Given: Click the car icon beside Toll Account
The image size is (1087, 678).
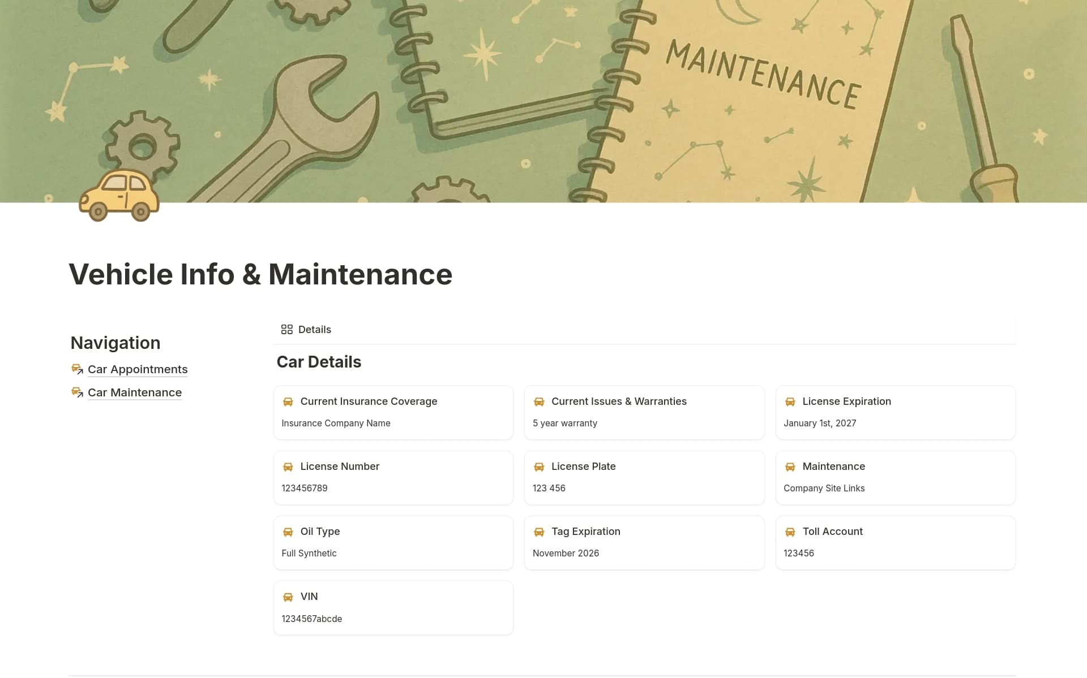Looking at the screenshot, I should (x=790, y=532).
